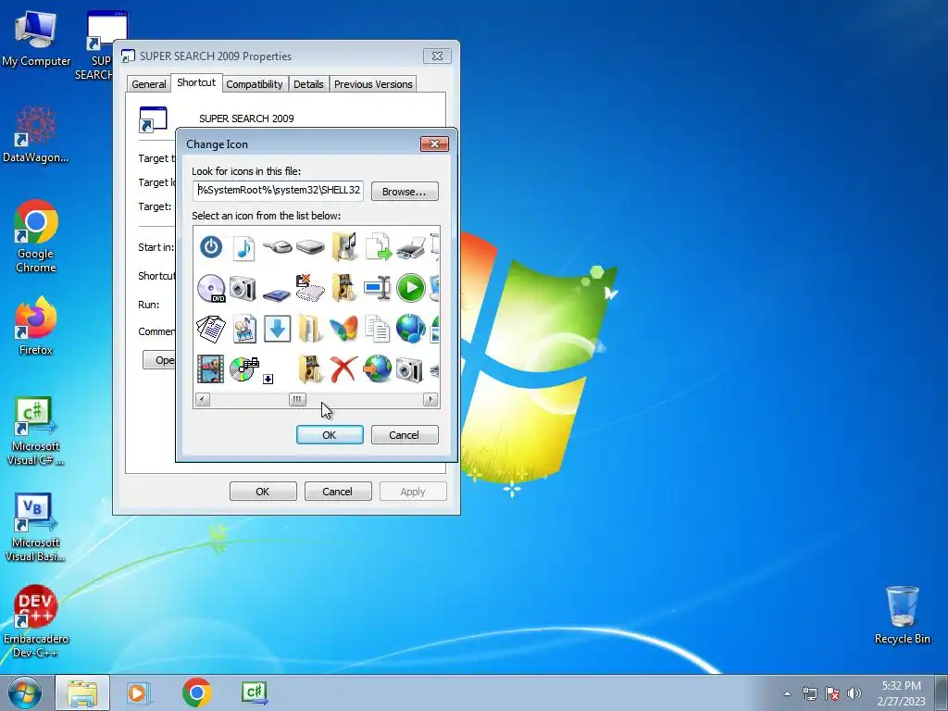Select the gray external drive icon
Image resolution: width=948 pixels, height=711 pixels.
point(310,246)
